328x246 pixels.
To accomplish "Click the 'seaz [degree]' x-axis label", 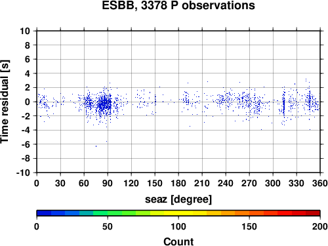I will [x=178, y=199].
